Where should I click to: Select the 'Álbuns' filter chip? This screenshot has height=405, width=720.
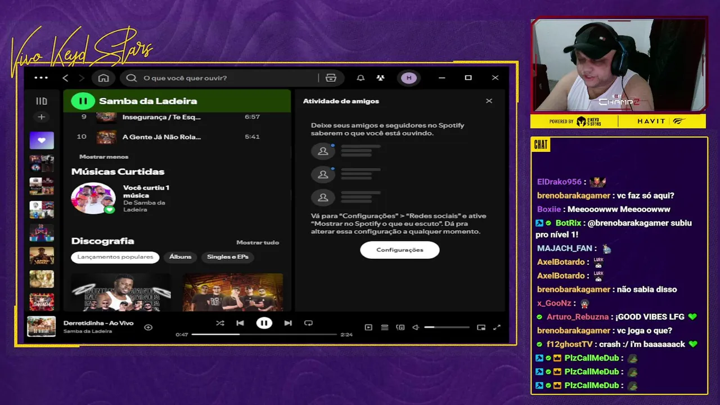tap(181, 257)
